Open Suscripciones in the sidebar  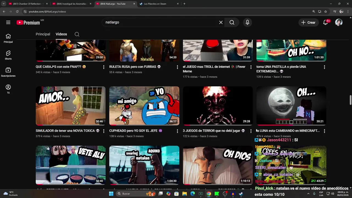coord(8,72)
